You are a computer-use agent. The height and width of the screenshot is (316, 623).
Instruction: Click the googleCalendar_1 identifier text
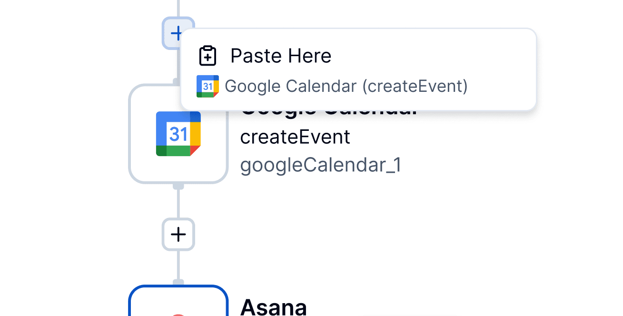320,165
